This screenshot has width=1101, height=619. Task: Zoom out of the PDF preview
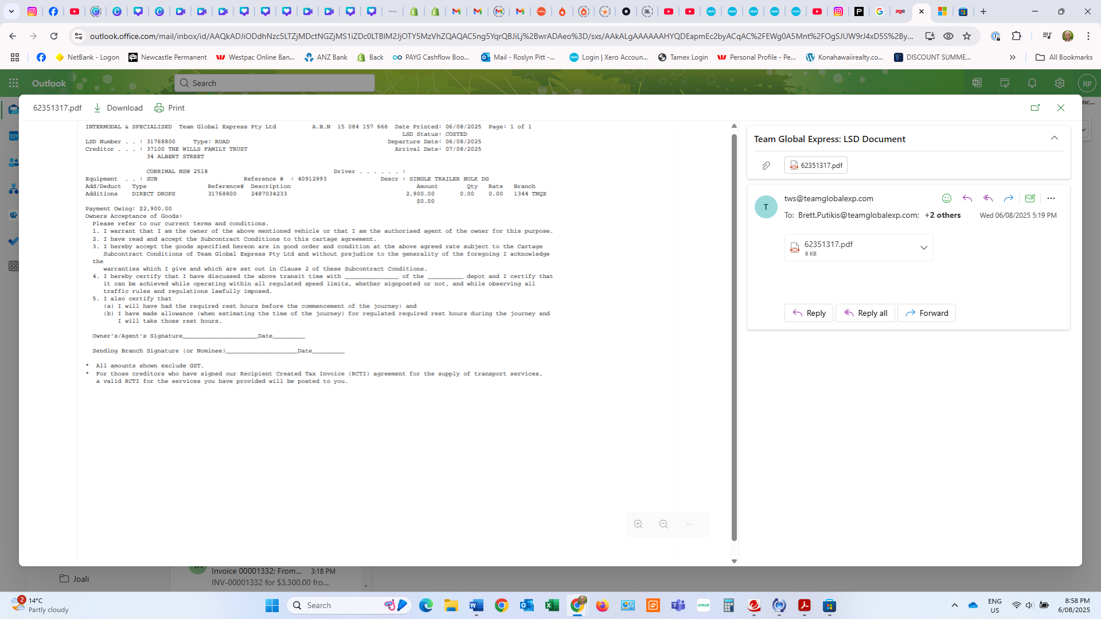663,524
